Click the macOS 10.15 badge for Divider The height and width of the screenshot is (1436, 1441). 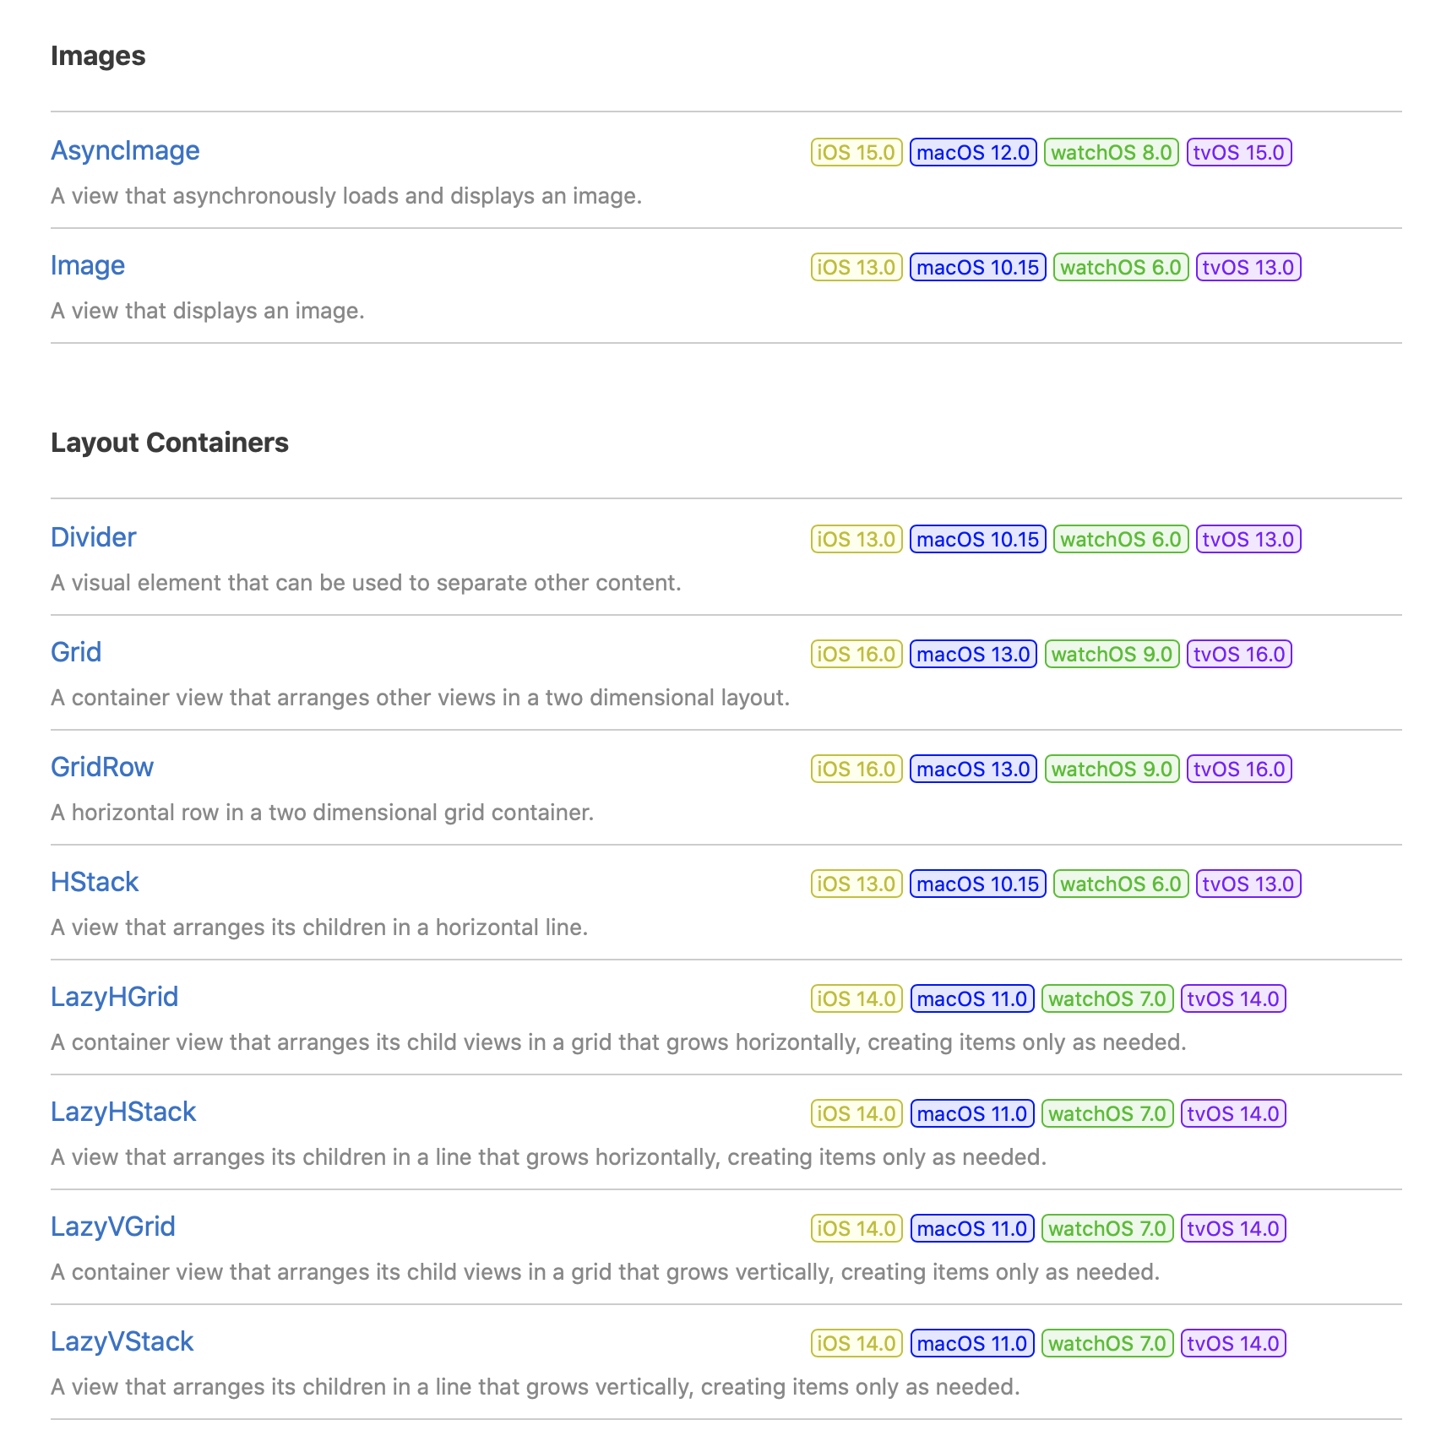(978, 539)
